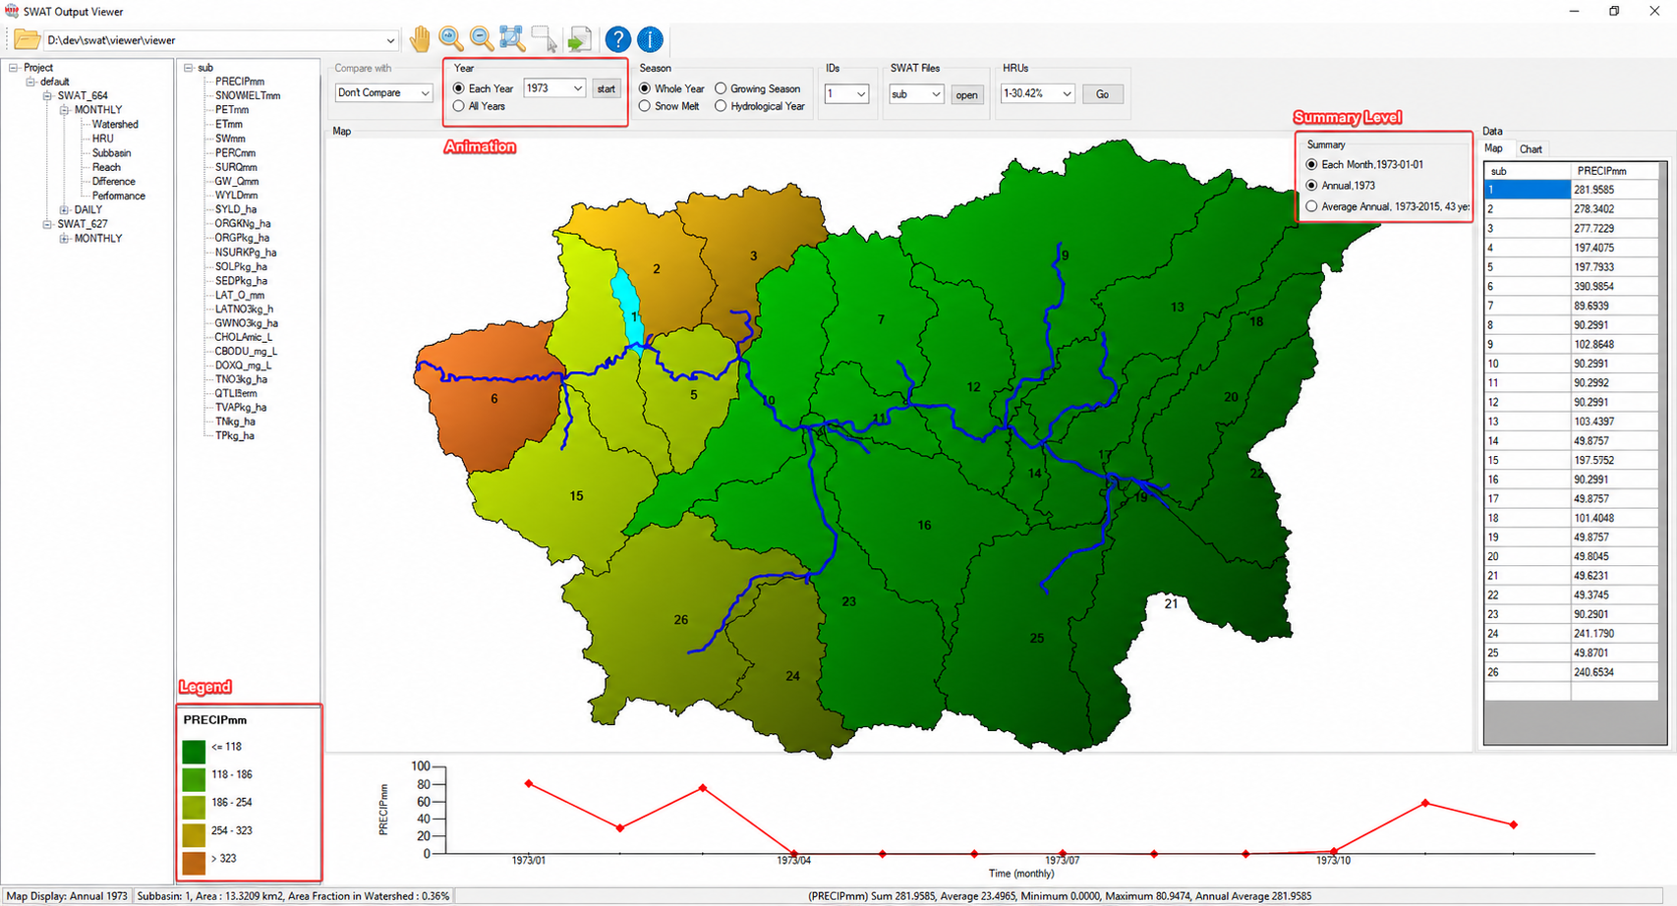Select Each Month summary level

coord(1311,164)
